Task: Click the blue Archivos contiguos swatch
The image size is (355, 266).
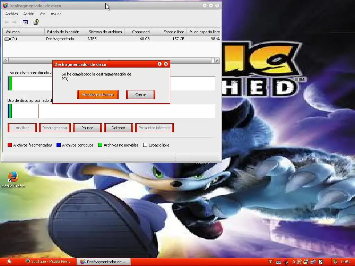Action: point(58,145)
